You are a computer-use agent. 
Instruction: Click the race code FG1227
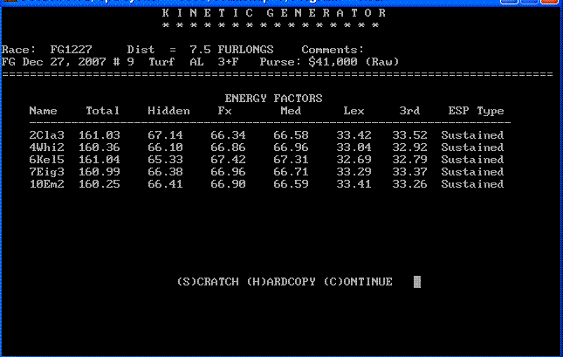[x=71, y=49]
